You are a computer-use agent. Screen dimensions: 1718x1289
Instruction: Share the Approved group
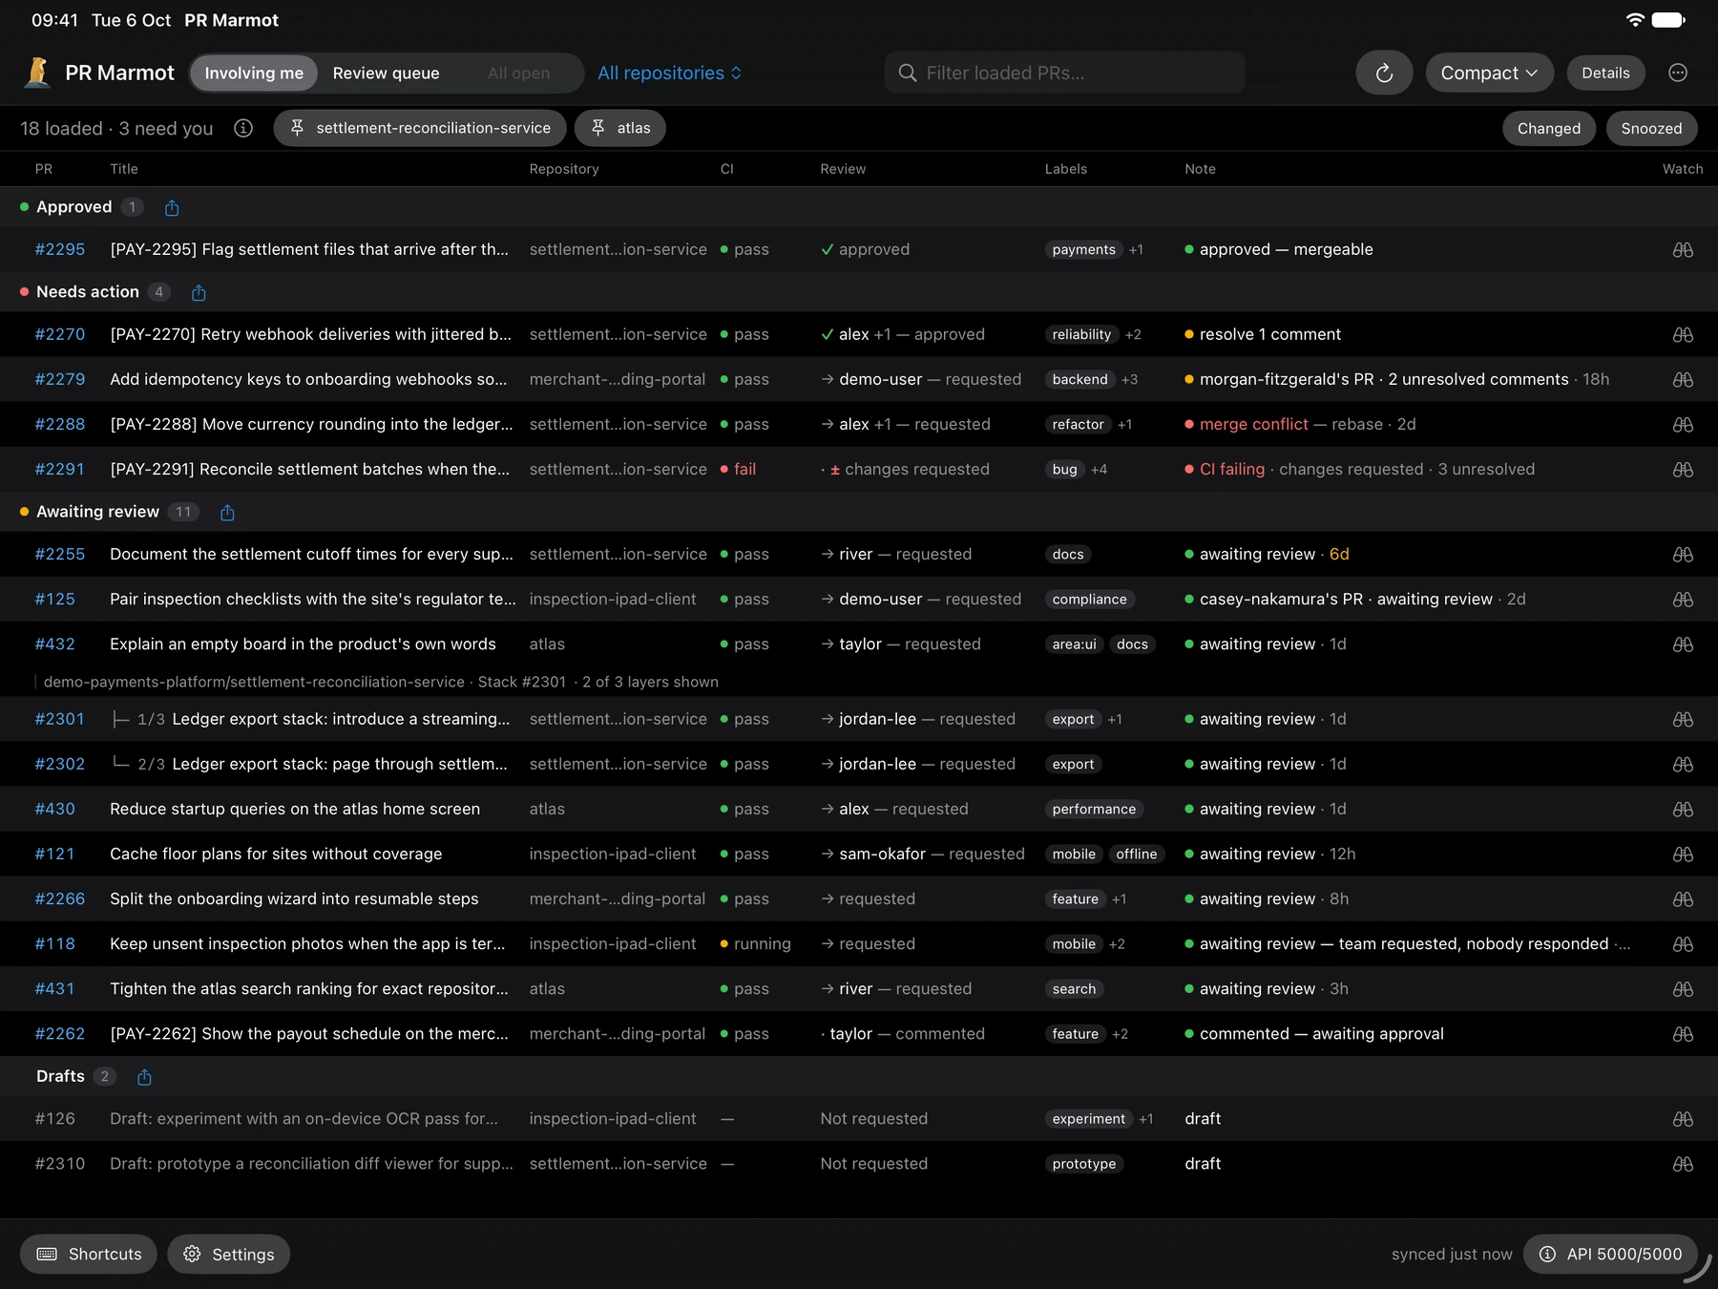click(172, 207)
